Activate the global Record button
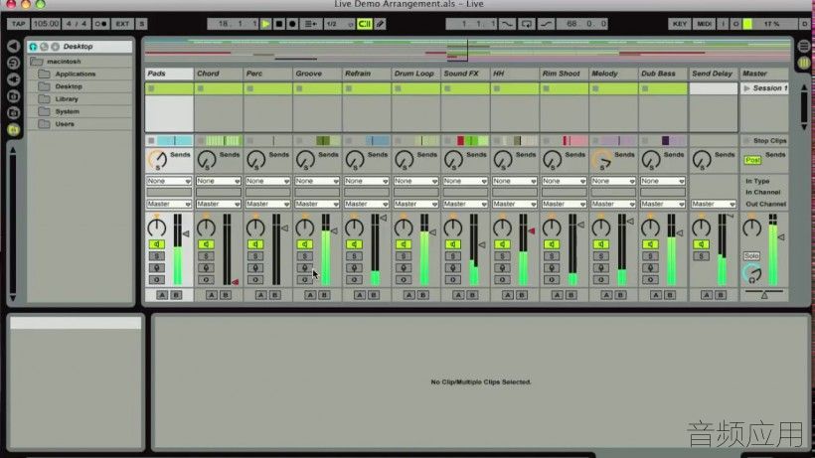Screen dimensions: 815x458 point(292,24)
